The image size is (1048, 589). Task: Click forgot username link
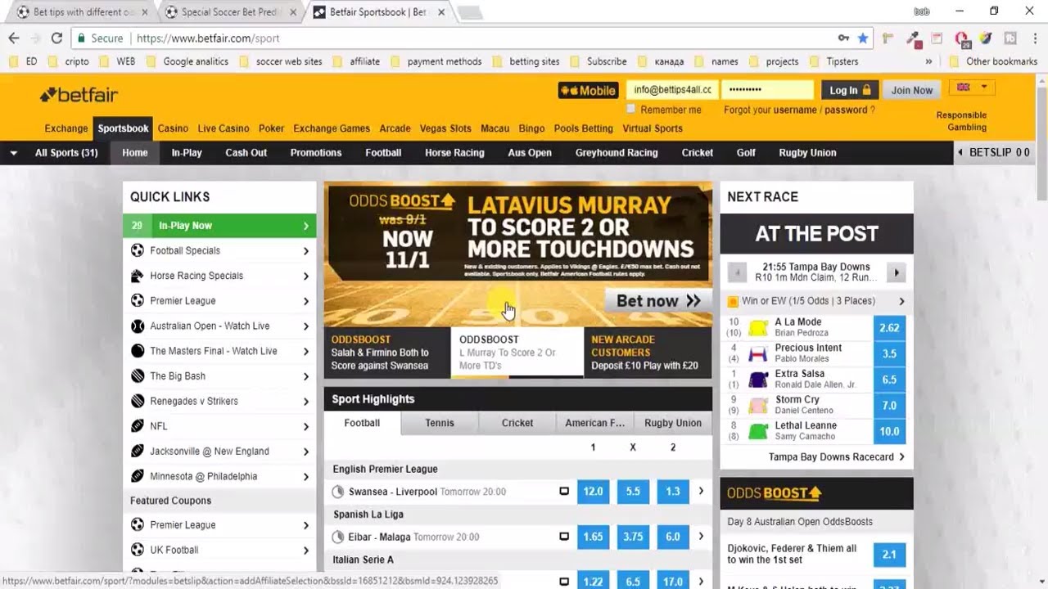[x=795, y=110]
